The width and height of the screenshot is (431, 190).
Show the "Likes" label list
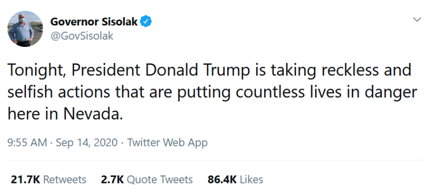pyautogui.click(x=252, y=179)
